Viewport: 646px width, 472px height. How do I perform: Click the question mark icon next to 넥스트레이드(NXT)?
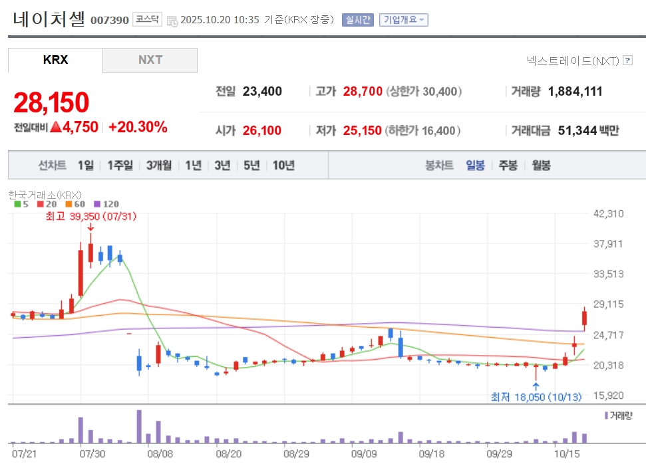pyautogui.click(x=627, y=60)
